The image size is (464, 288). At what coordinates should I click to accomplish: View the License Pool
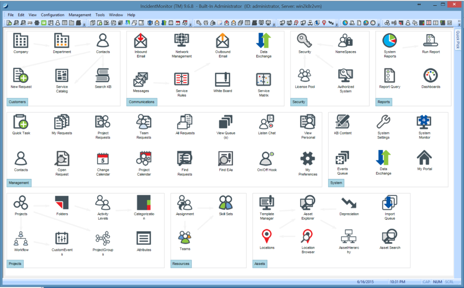tap(305, 75)
